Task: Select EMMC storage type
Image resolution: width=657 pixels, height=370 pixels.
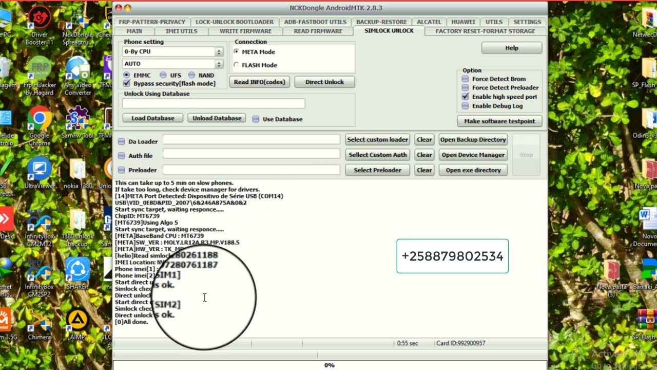Action: tap(126, 75)
